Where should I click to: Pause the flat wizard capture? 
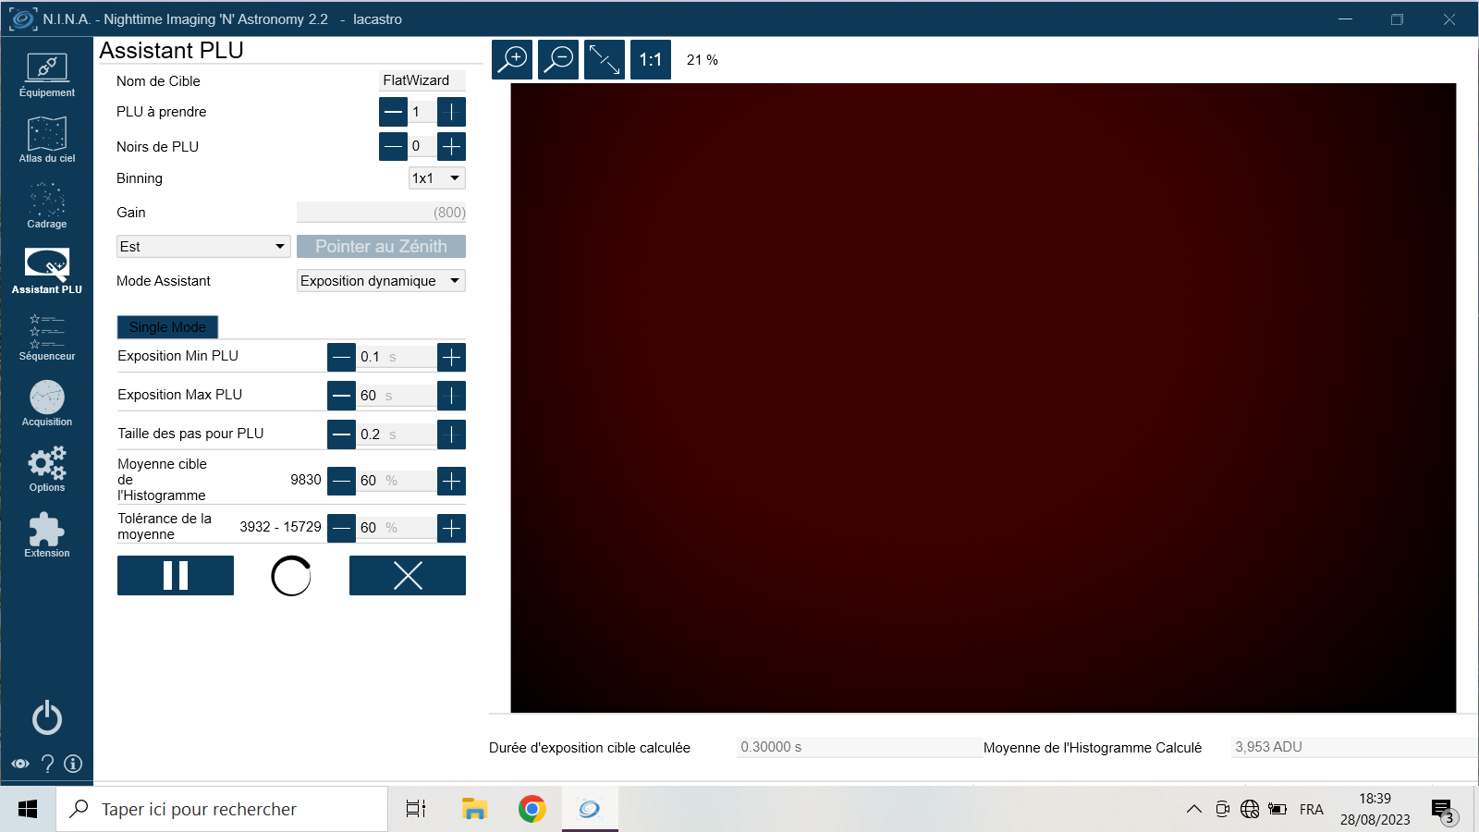176,576
